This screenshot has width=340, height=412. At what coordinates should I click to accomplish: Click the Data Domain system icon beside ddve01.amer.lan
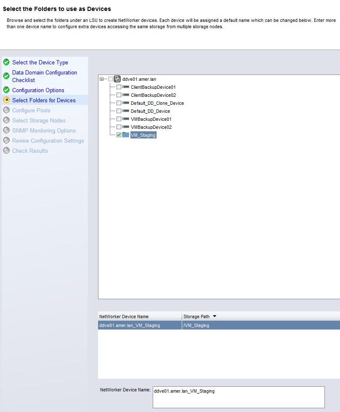tap(116, 79)
